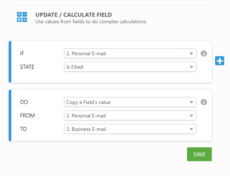Open the FROM dropdown showing Personal E-mail
The image size is (230, 176).
[130, 116]
